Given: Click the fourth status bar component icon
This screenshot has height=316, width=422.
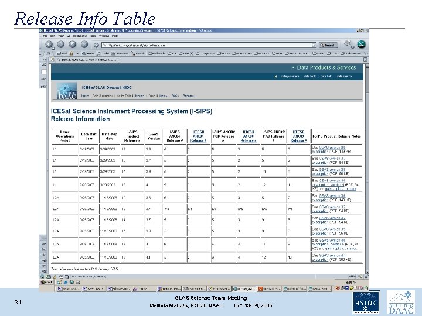Looking at the screenshot, I should [x=61, y=276].
